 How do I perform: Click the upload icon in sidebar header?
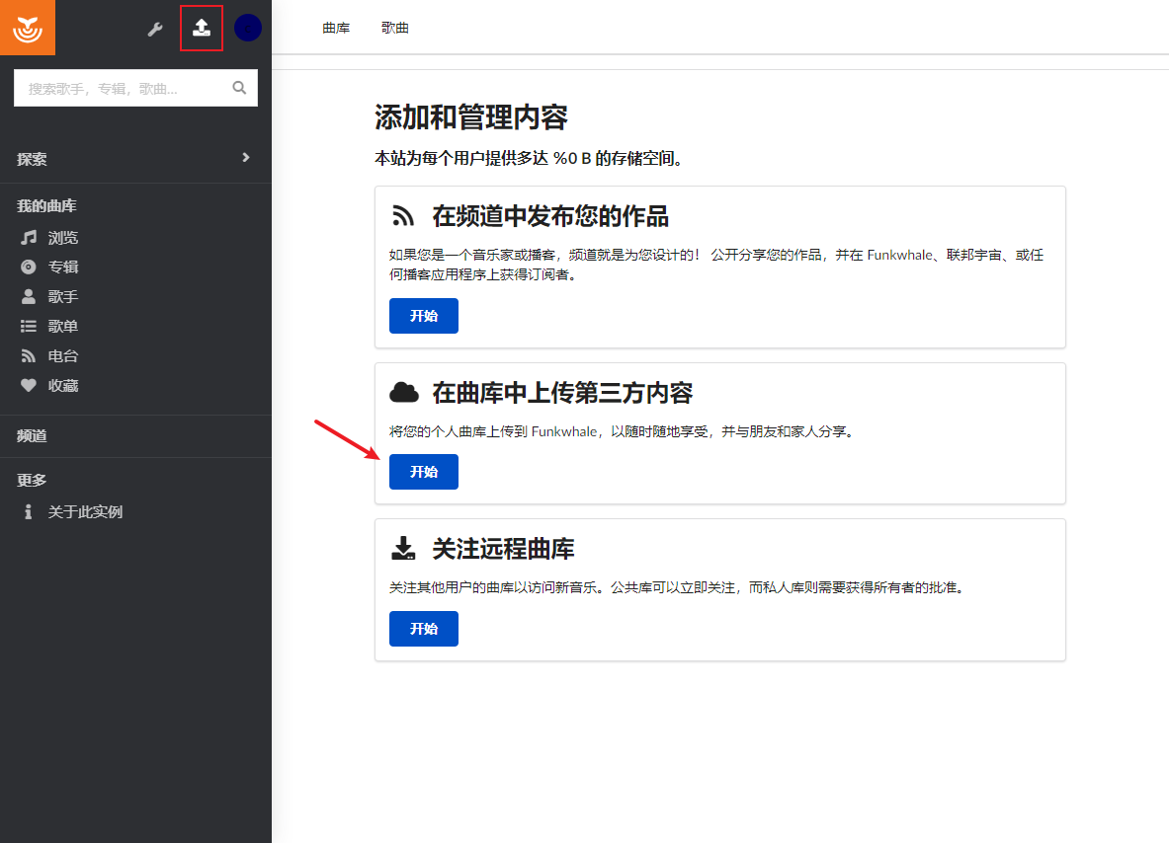click(202, 29)
